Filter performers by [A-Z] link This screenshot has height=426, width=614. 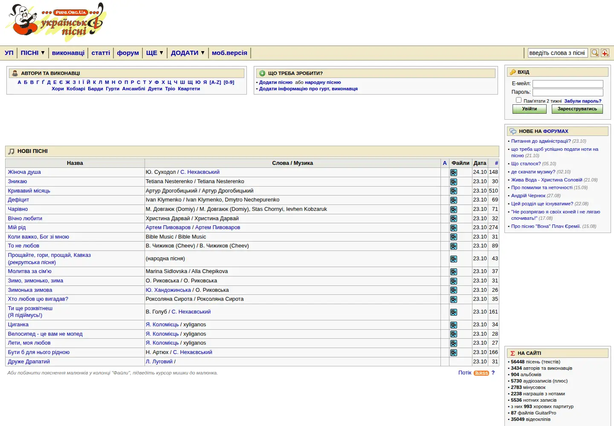215,83
